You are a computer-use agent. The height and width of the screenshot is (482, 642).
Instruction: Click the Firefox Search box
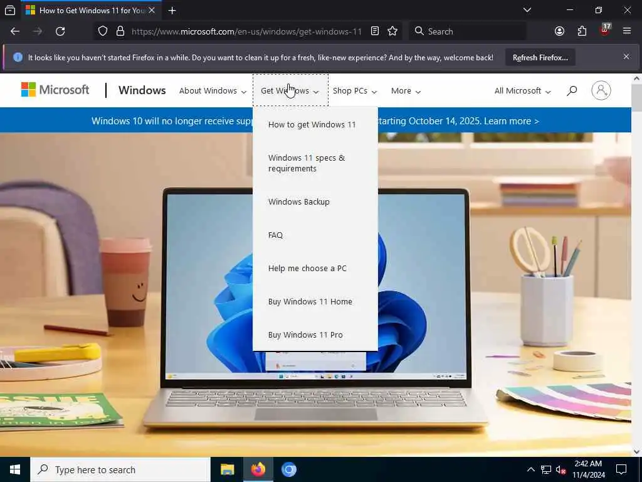pyautogui.click(x=468, y=31)
